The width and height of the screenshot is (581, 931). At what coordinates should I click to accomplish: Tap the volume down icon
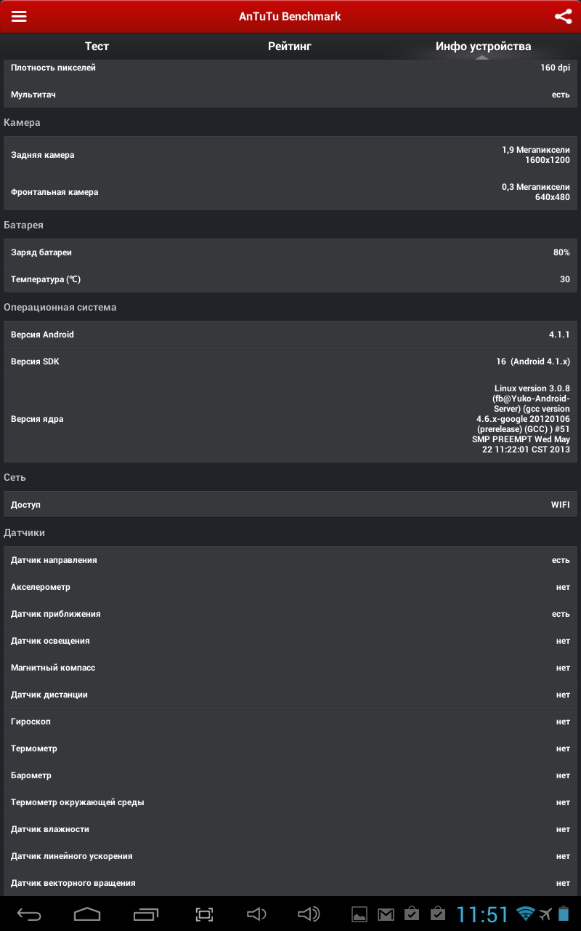point(256,914)
